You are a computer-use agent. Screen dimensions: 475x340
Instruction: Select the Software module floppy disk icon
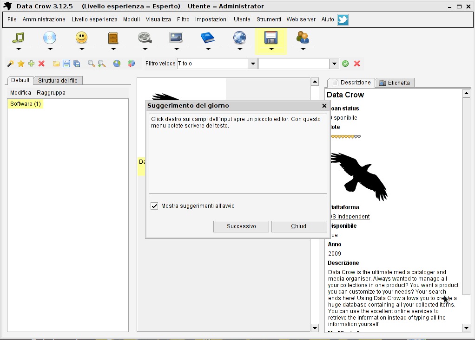tap(271, 38)
